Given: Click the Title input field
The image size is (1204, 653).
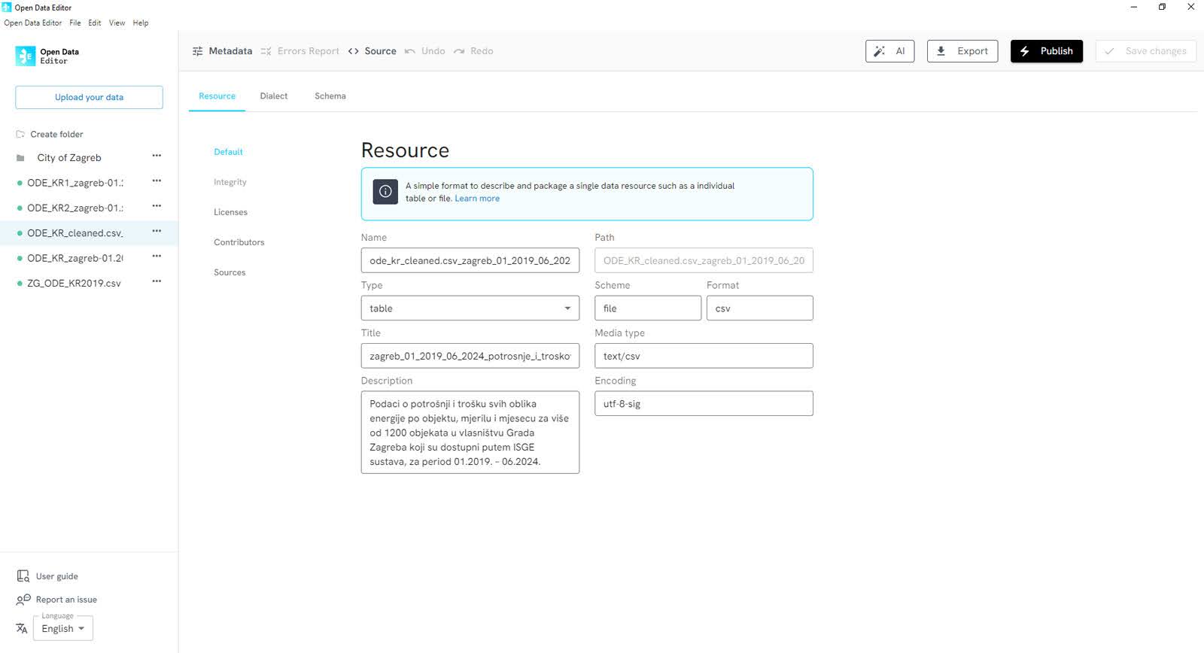Looking at the screenshot, I should pos(470,356).
